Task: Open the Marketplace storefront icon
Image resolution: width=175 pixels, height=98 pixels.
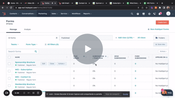Action: [144, 14]
